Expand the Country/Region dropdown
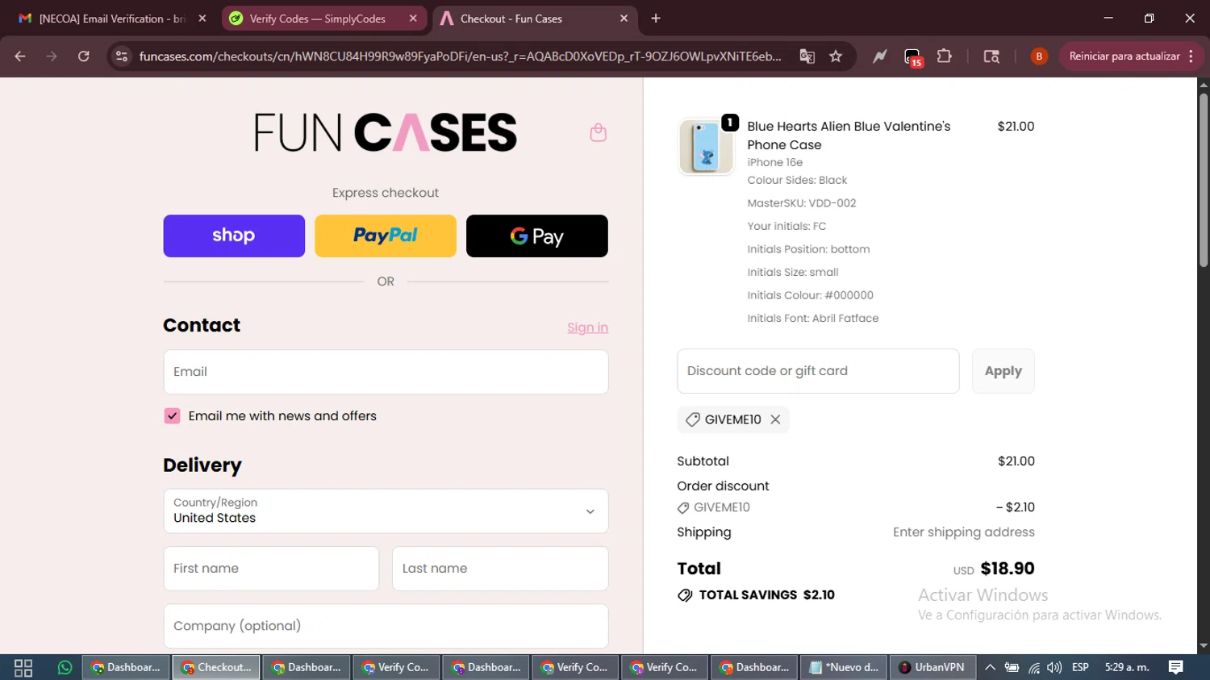Viewport: 1210px width, 680px height. point(386,511)
